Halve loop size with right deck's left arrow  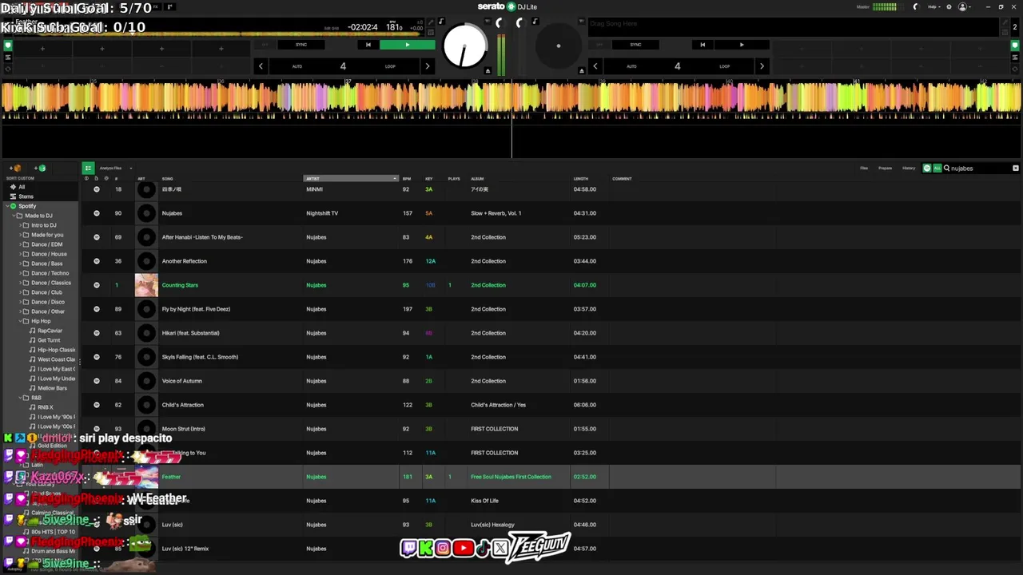click(x=595, y=66)
